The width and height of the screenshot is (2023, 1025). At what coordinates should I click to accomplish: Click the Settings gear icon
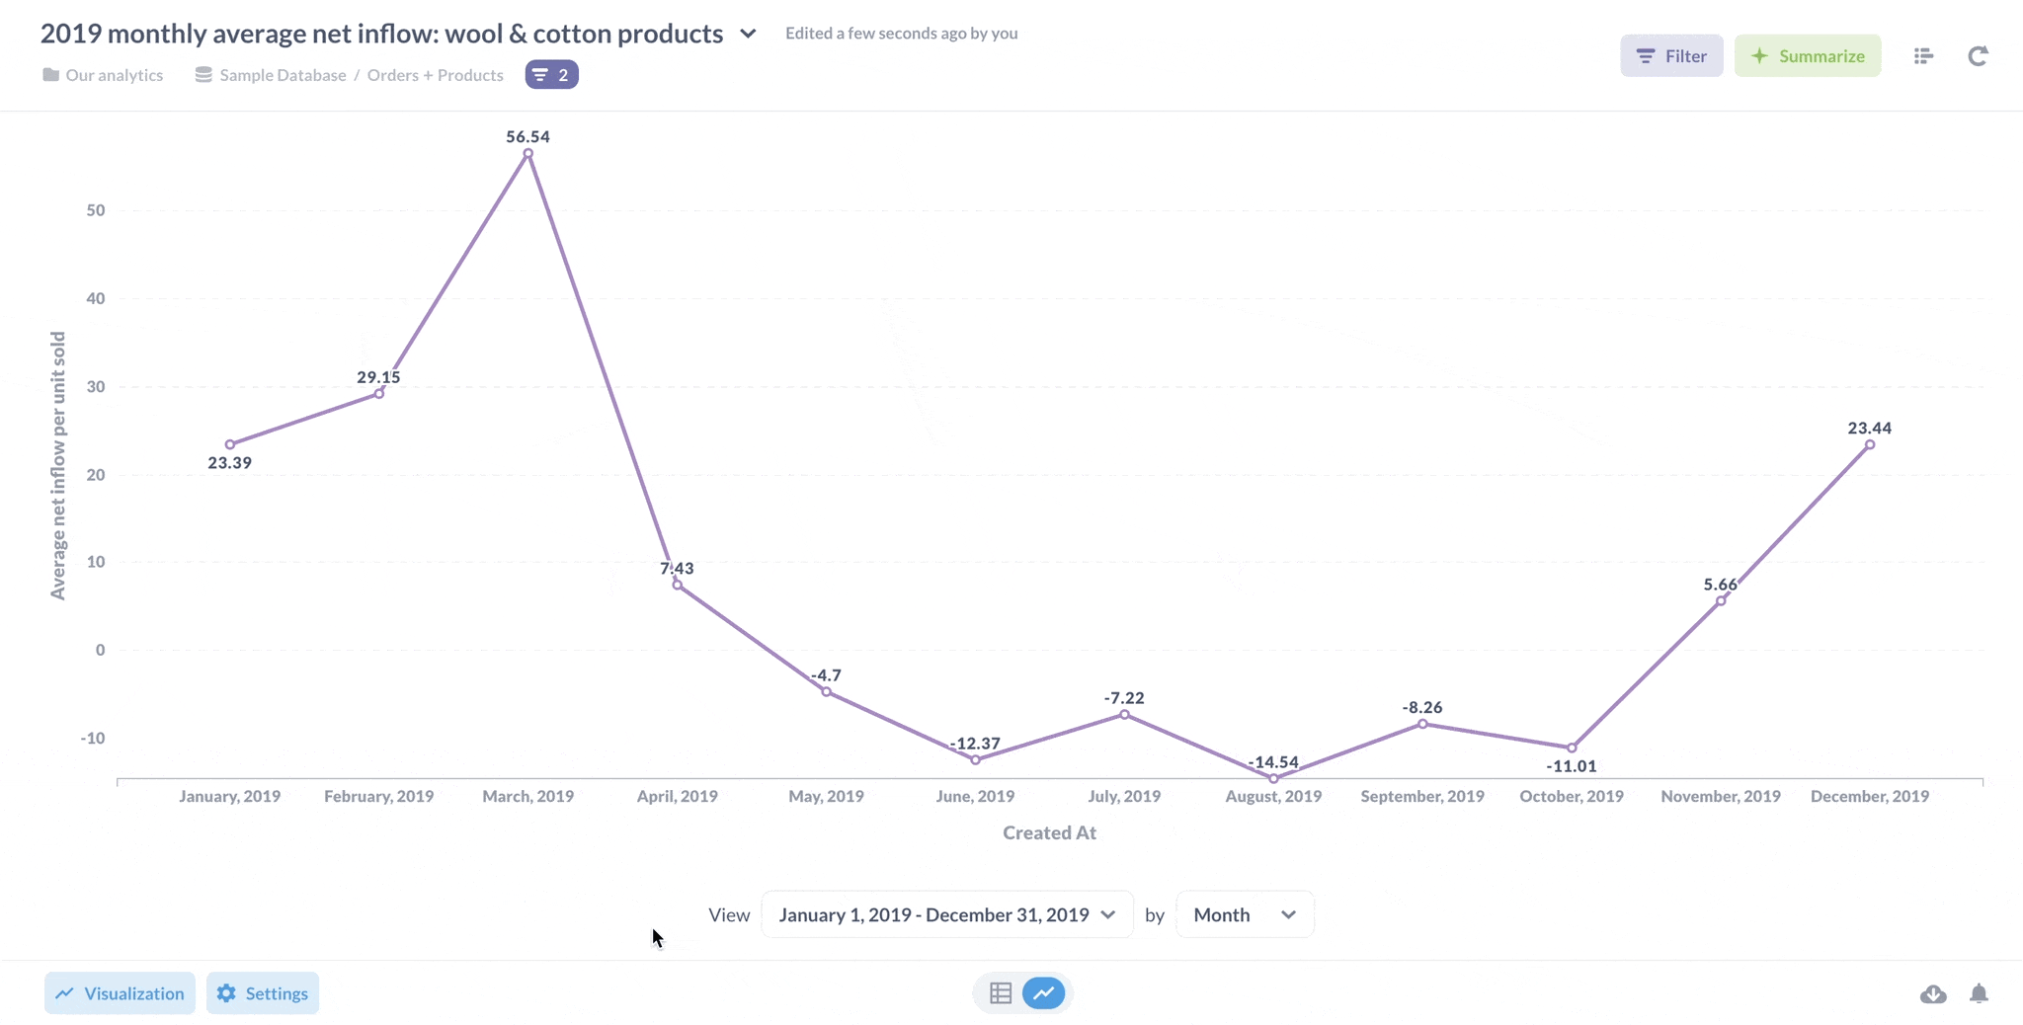pos(226,993)
